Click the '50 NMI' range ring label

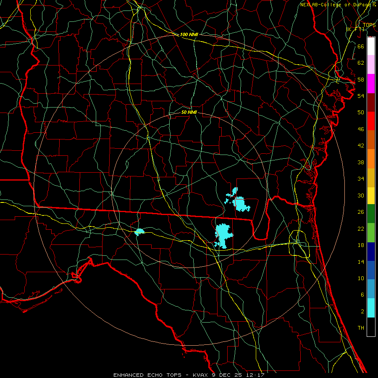tap(189, 112)
